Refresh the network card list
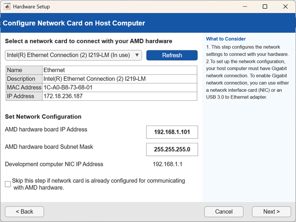 click(x=172, y=55)
